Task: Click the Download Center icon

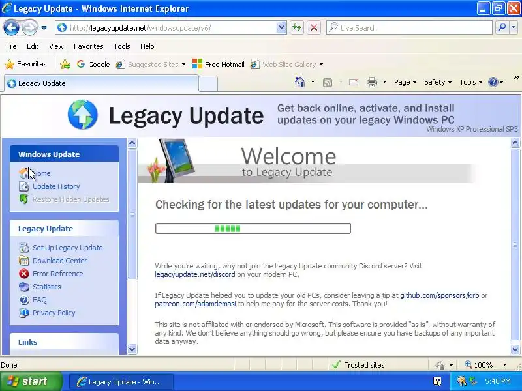Action: tap(24, 261)
